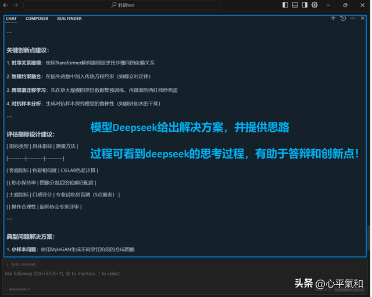Open the BUG FINDER tab
372x297 pixels.
click(69, 19)
